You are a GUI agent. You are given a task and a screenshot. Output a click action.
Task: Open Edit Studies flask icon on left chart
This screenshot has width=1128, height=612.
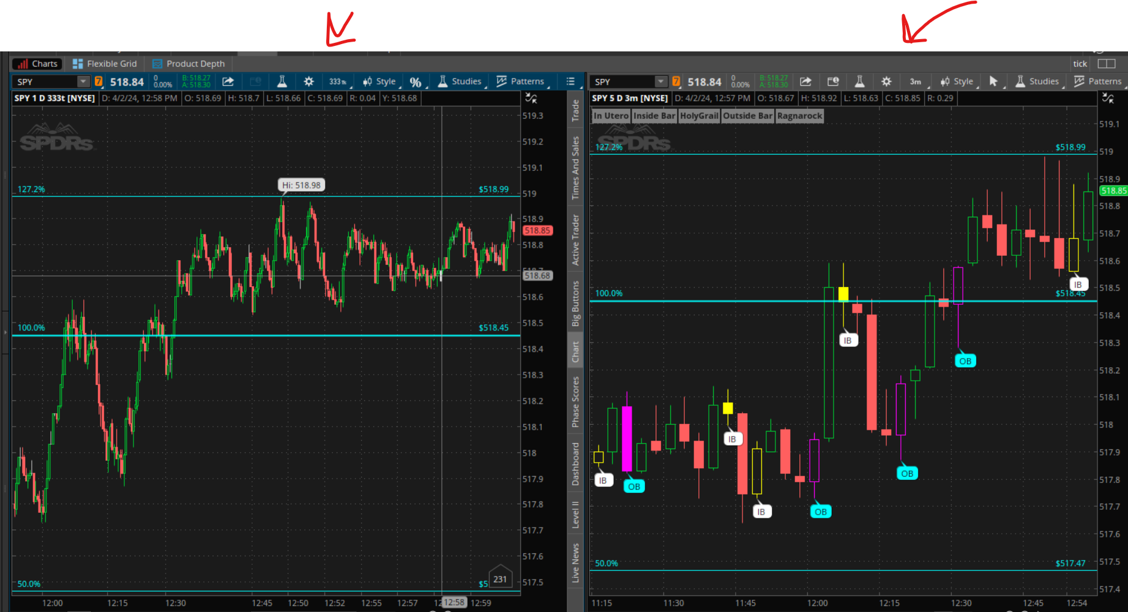click(282, 81)
